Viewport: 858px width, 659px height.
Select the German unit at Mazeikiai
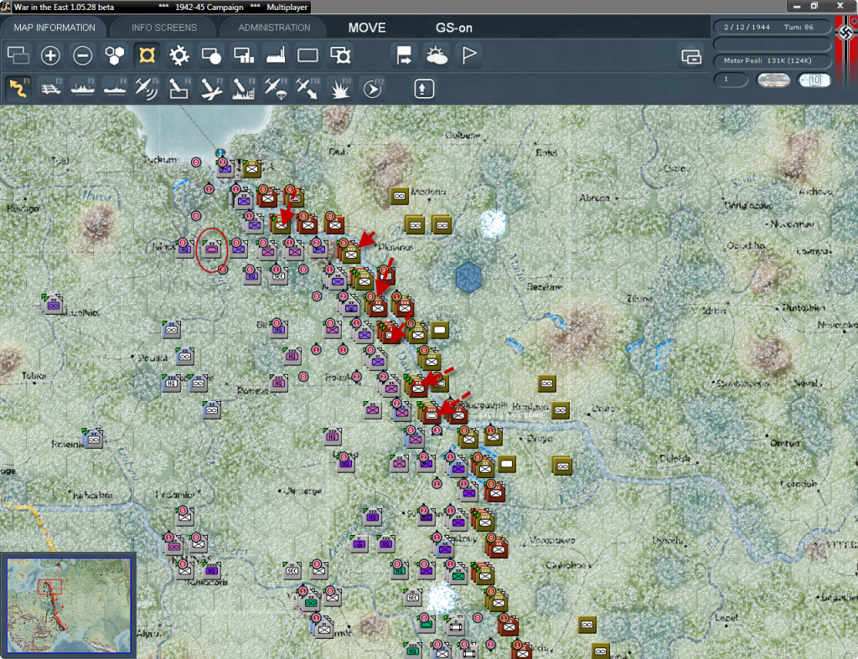(53, 304)
